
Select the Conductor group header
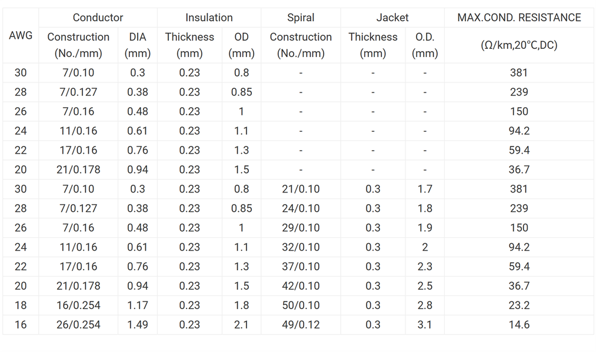coord(98,18)
